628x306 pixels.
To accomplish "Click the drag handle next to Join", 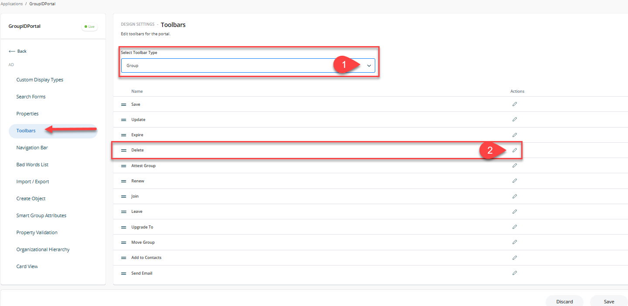I will point(124,196).
